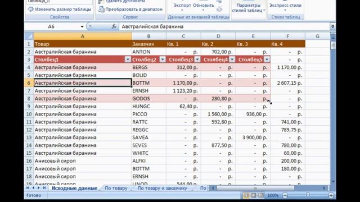Switch to the По товару sheet tab

(x=116, y=189)
